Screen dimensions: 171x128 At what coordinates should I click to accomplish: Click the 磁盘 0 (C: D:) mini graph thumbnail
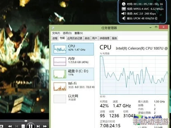pos(60,74)
